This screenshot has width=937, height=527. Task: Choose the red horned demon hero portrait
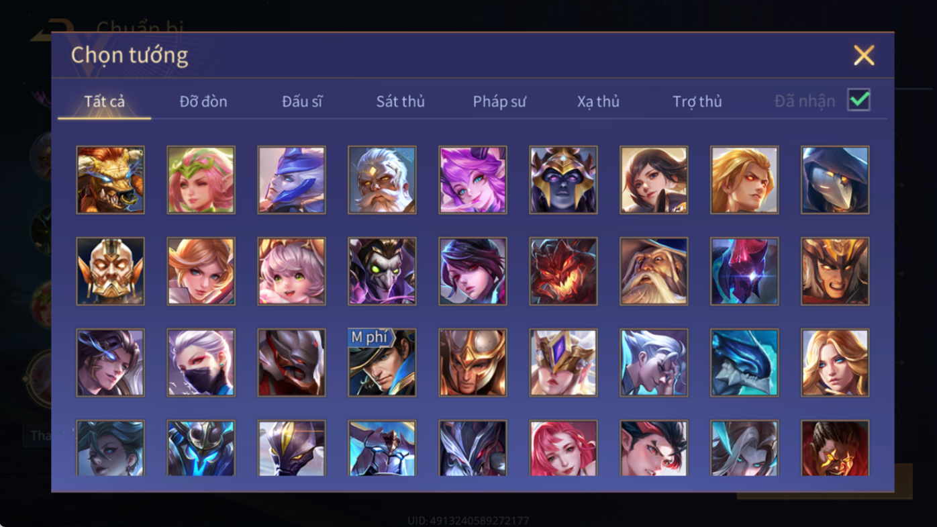click(x=563, y=271)
